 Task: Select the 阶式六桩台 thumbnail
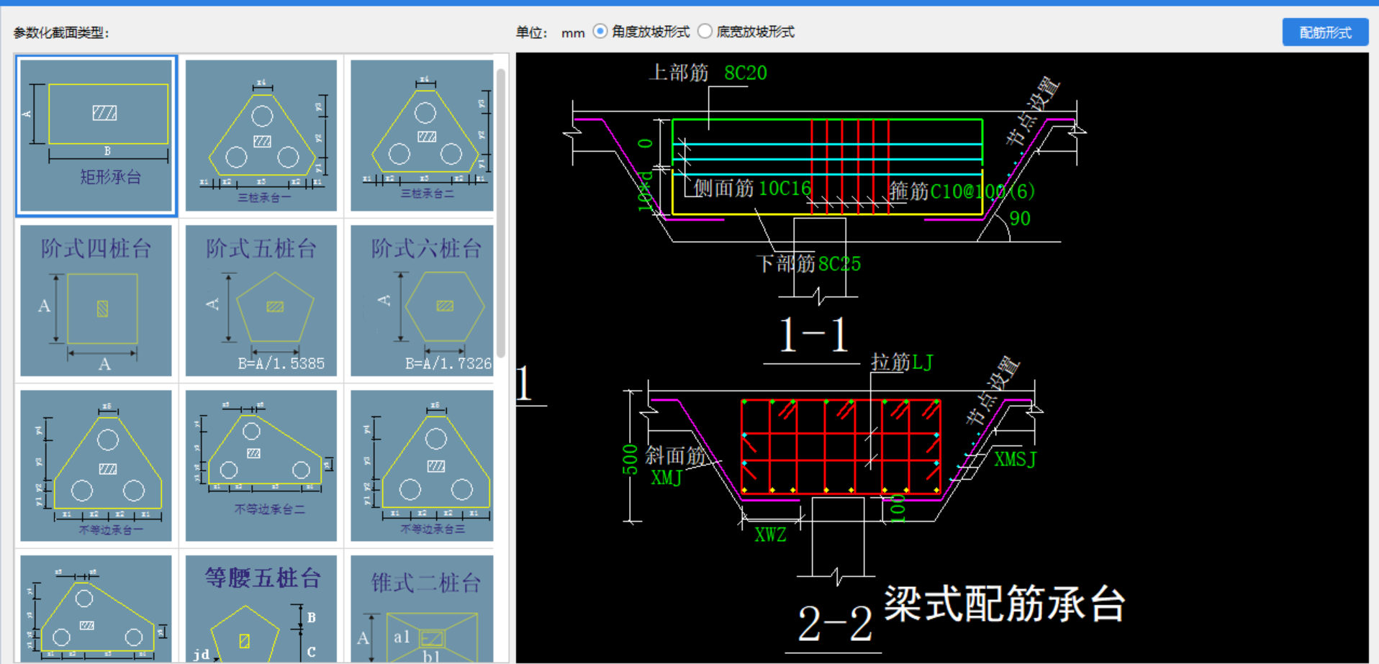point(422,301)
